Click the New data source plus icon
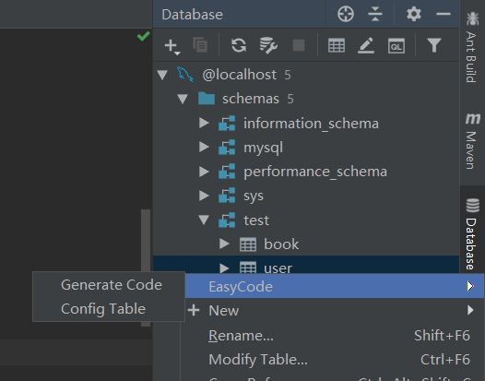Screen dimensions: 485x381 [x=172, y=46]
